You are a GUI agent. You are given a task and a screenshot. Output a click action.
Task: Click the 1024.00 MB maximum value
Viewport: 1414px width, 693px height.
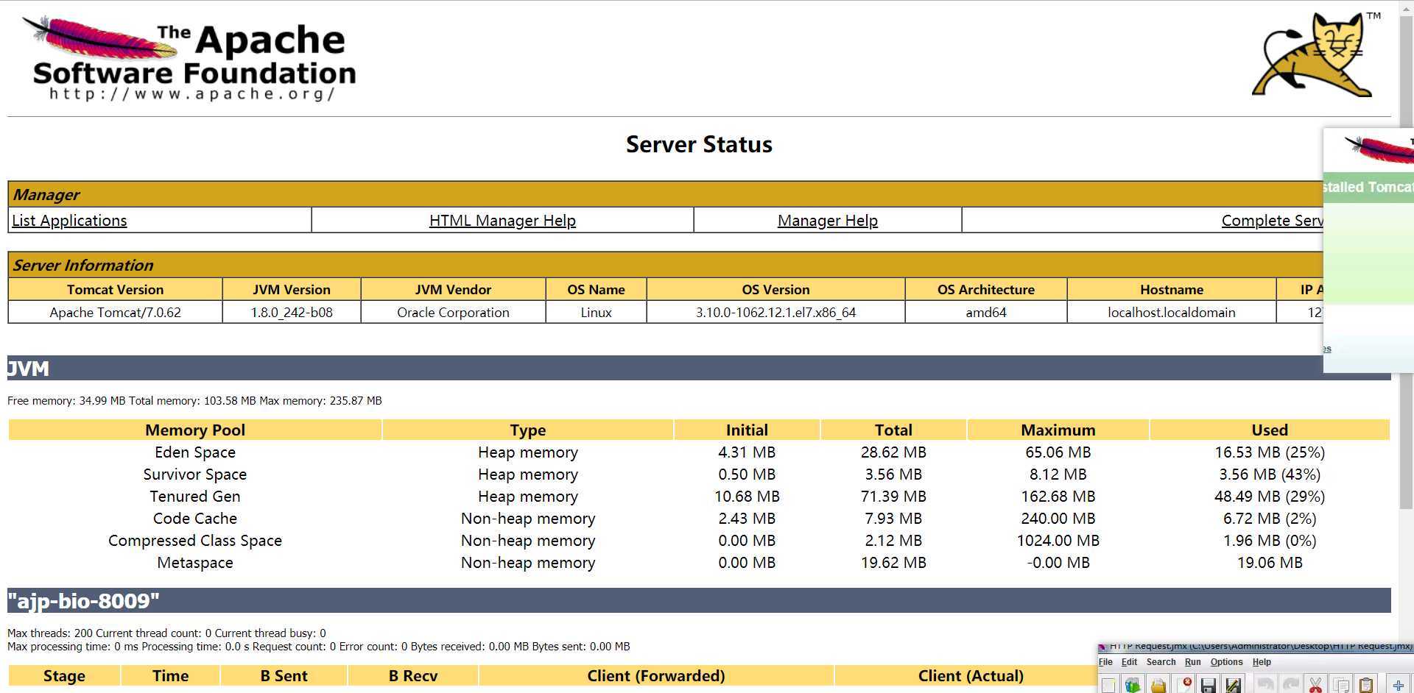1058,541
